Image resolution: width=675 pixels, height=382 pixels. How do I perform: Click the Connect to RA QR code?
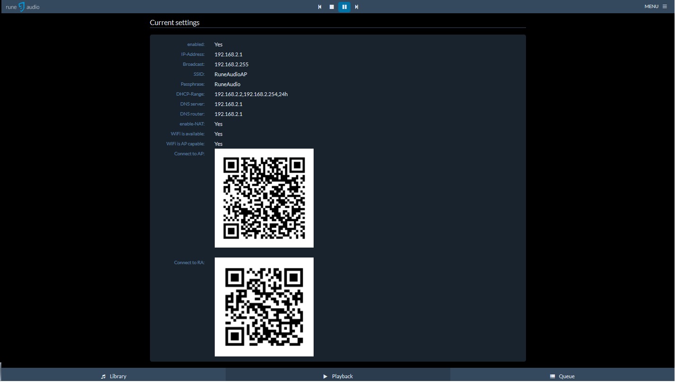264,307
